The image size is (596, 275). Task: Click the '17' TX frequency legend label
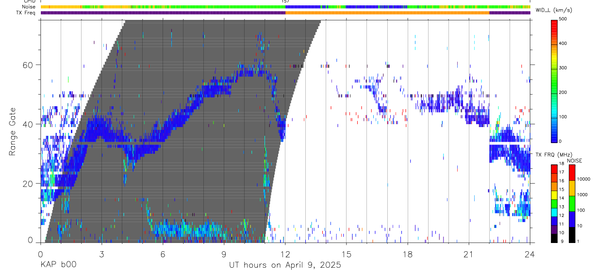coord(562,172)
